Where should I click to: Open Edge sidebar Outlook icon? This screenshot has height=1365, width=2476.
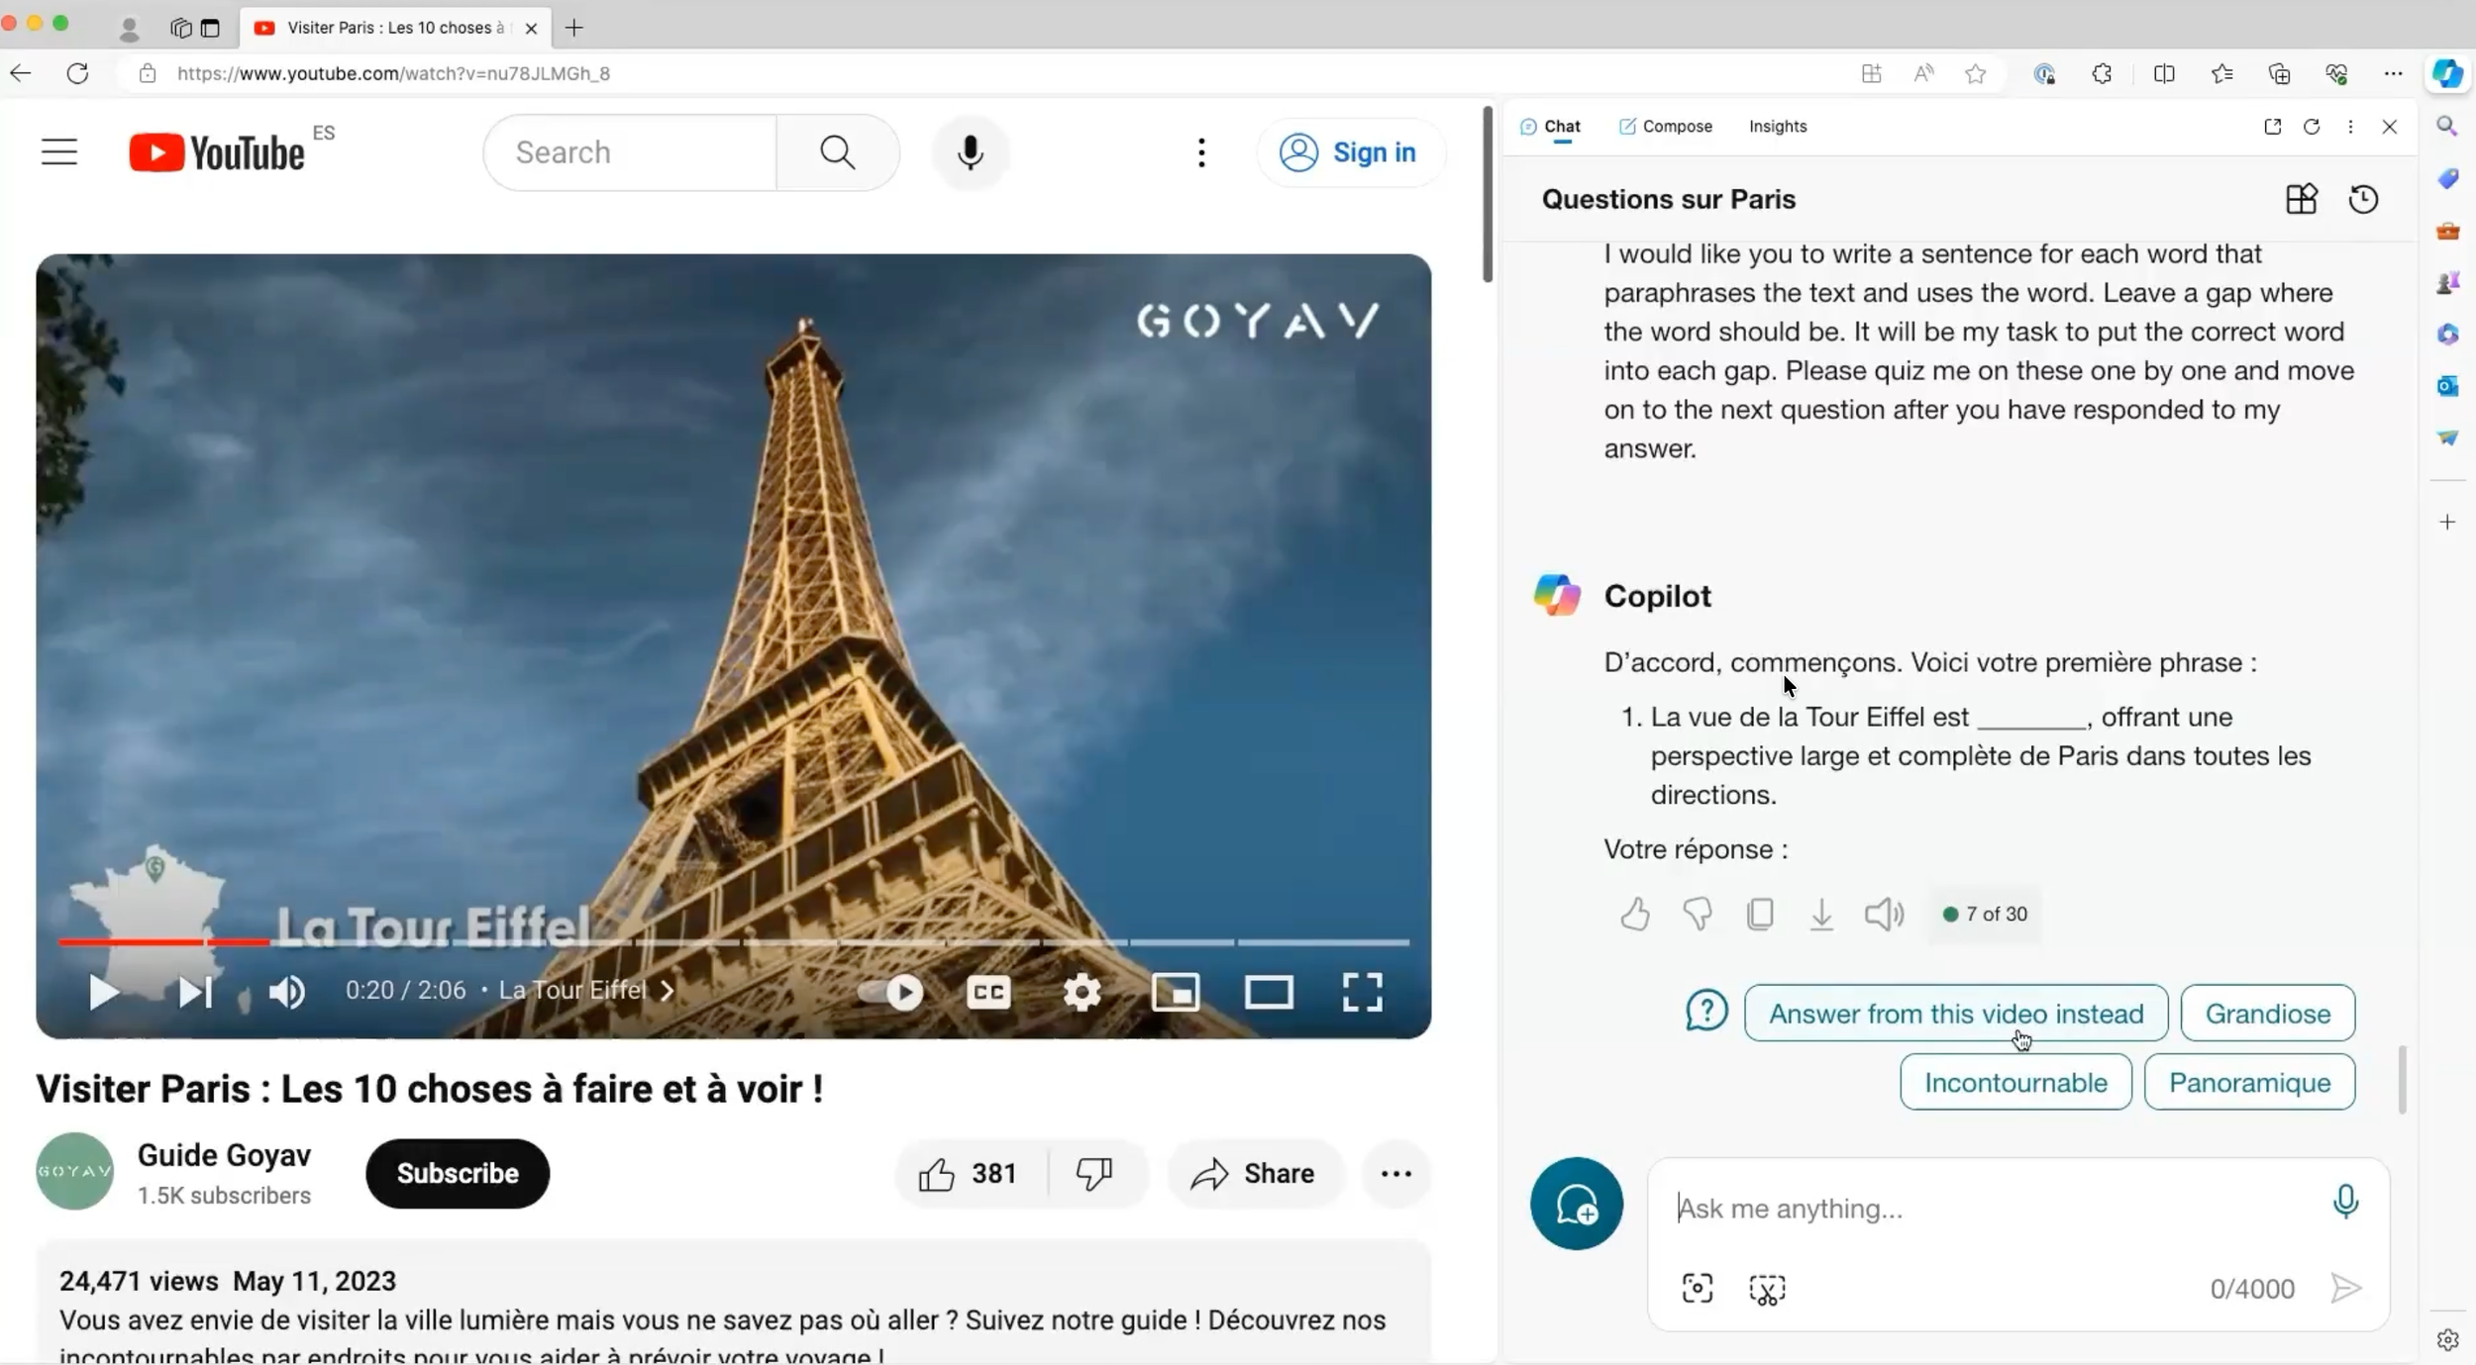tap(2447, 385)
